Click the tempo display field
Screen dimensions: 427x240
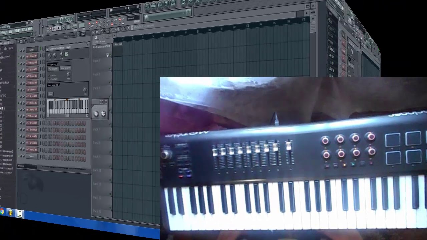[72, 26]
